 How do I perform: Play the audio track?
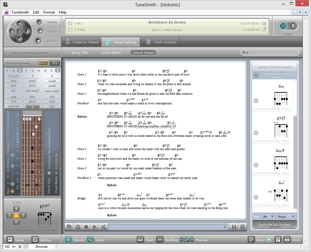(x=95, y=227)
